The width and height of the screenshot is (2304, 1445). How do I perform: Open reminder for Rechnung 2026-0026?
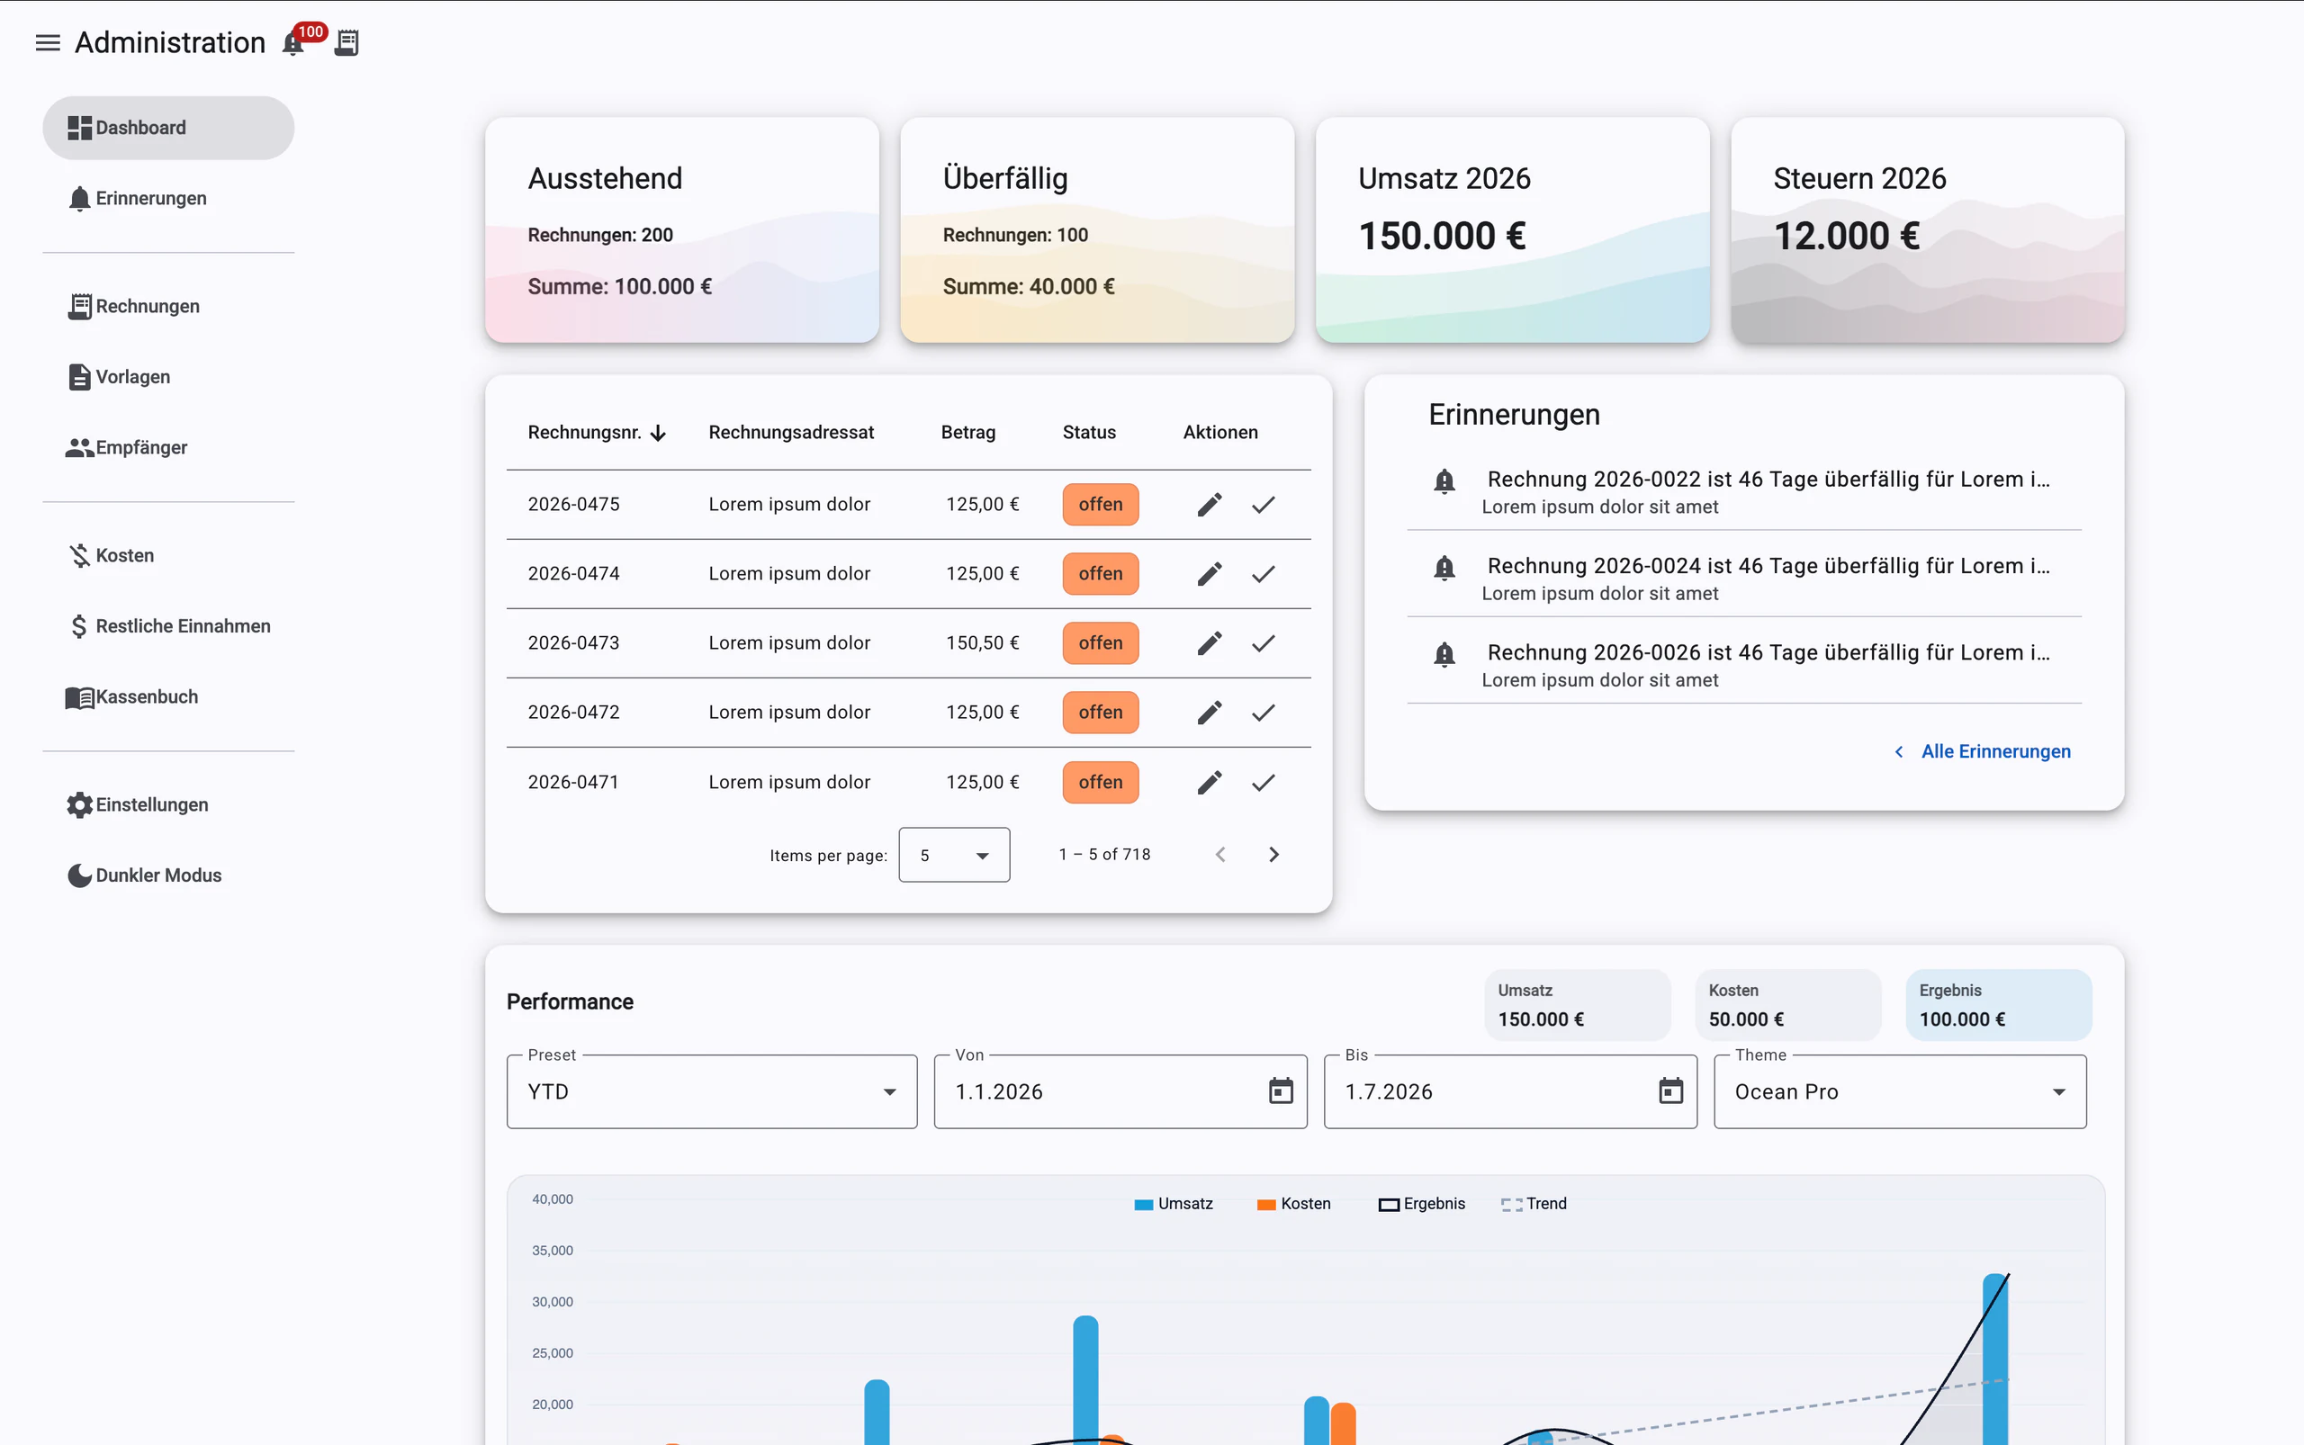click(1744, 666)
